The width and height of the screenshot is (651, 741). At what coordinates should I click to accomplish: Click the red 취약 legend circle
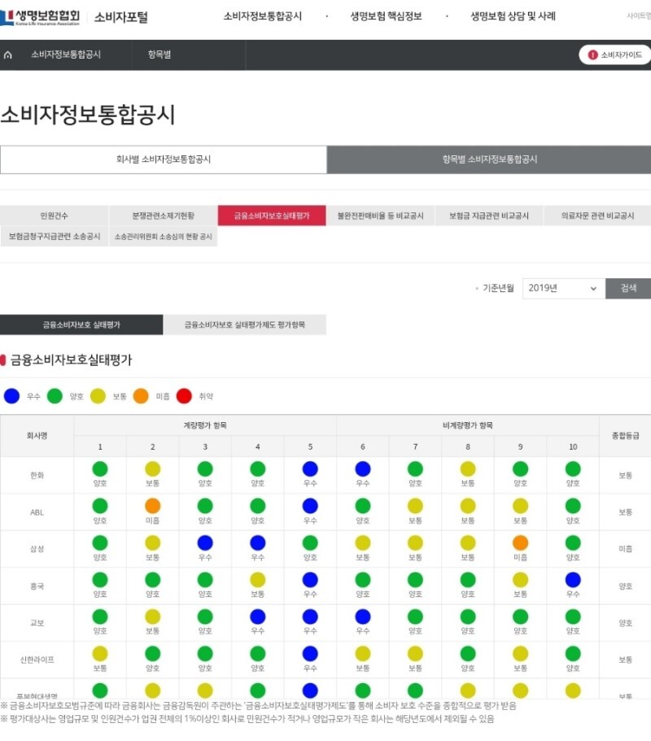(184, 396)
